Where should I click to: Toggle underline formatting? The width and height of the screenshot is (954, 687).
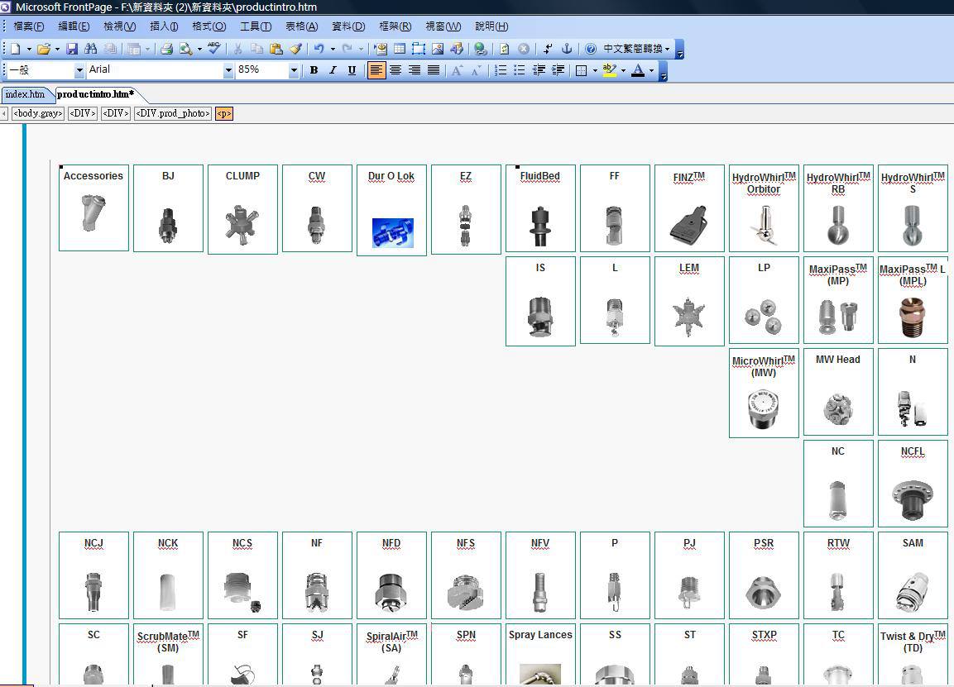[352, 70]
